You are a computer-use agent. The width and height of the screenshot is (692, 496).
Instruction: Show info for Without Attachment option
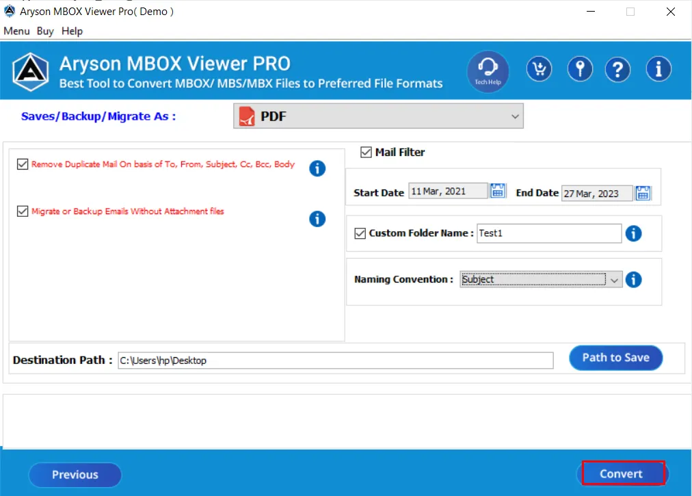pyautogui.click(x=317, y=219)
